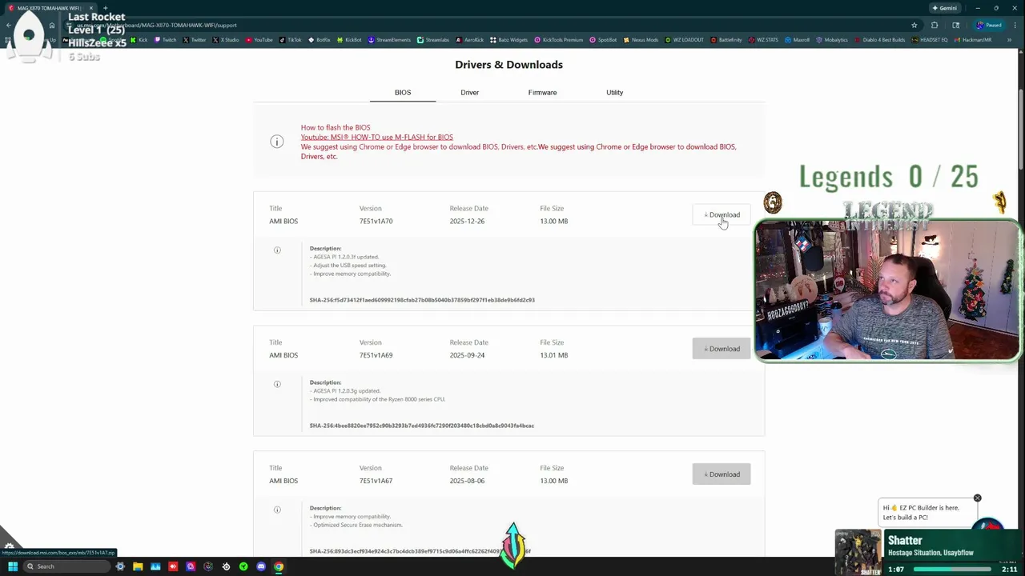1025x576 pixels.
Task: Open the Nexus Mods bookmark
Action: 641,40
